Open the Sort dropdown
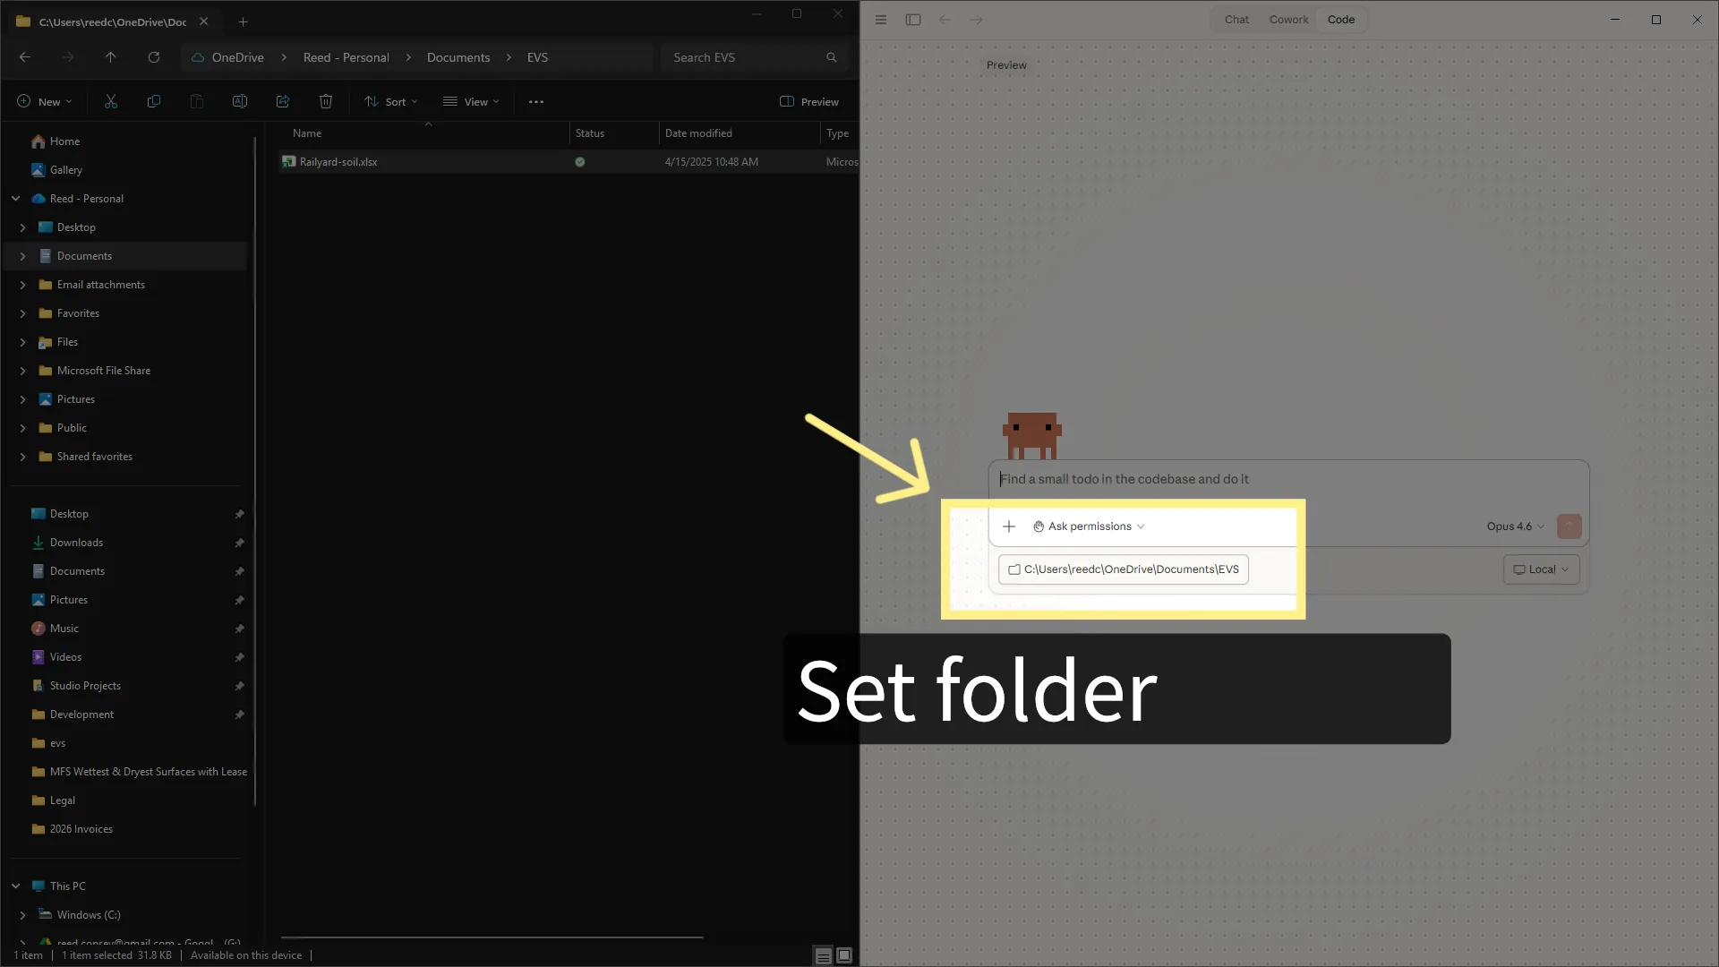Image resolution: width=1719 pixels, height=967 pixels. [391, 102]
